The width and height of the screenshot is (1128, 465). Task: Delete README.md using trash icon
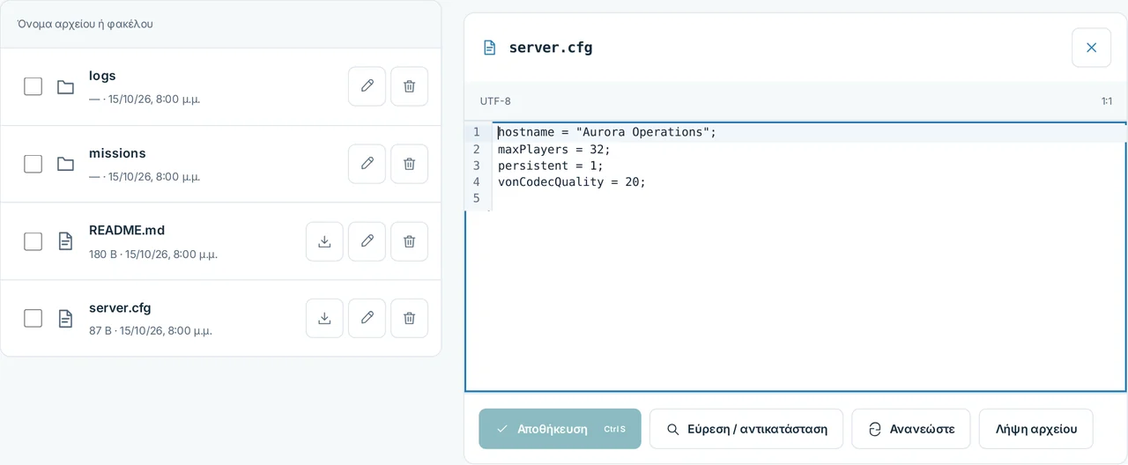[x=409, y=241]
